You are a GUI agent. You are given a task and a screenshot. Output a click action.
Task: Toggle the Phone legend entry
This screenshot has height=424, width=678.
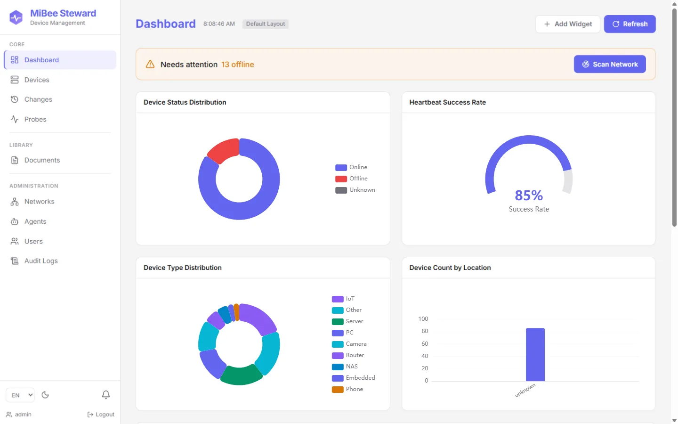[347, 389]
